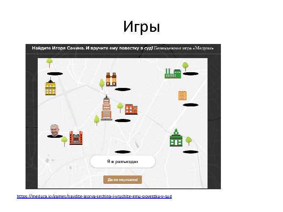Click the red castle-like building with turrets

pyautogui.click(x=76, y=138)
